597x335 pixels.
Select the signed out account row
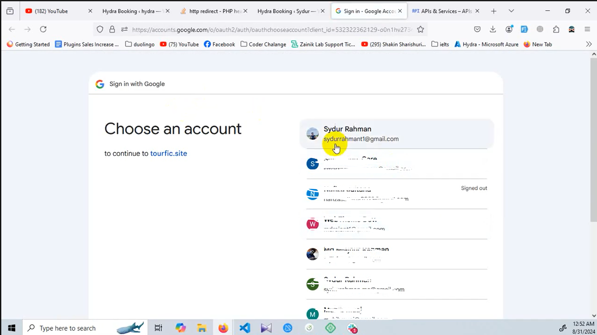coord(397,194)
